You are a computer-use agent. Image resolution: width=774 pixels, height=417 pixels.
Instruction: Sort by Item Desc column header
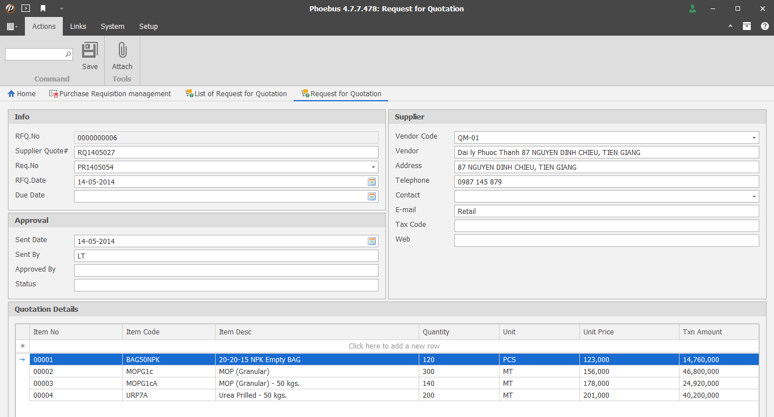coord(317,332)
